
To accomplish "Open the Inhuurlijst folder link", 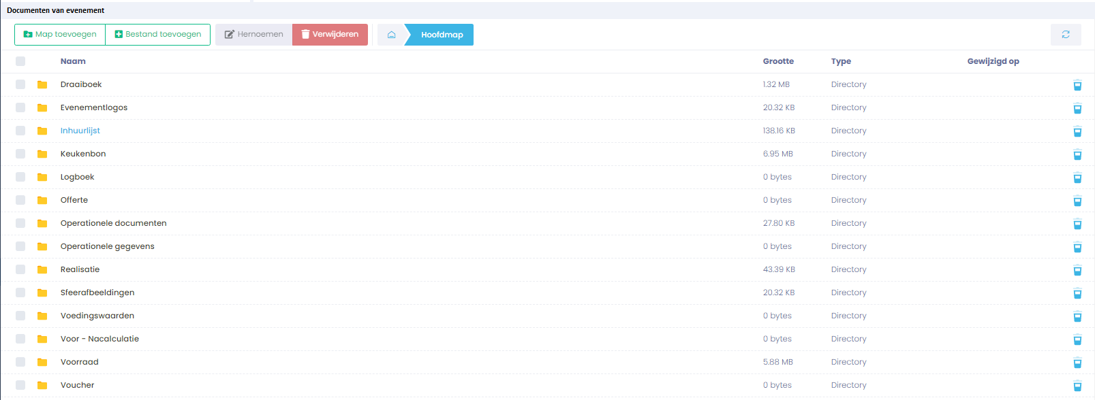I will (x=80, y=131).
